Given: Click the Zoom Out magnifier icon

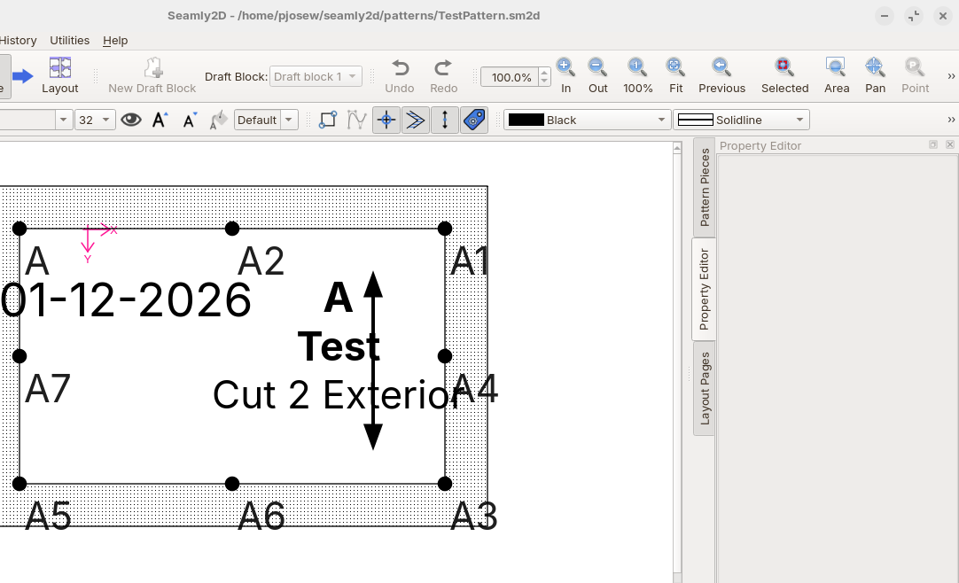Looking at the screenshot, I should click(x=597, y=67).
